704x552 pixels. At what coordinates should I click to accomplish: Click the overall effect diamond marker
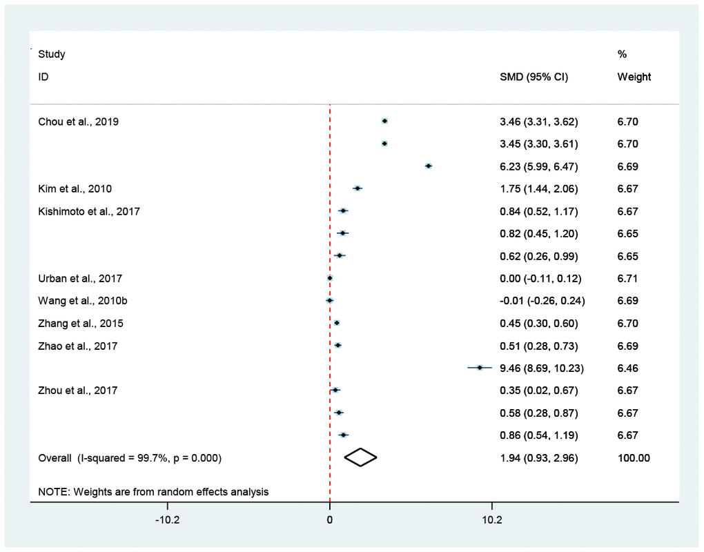360,458
